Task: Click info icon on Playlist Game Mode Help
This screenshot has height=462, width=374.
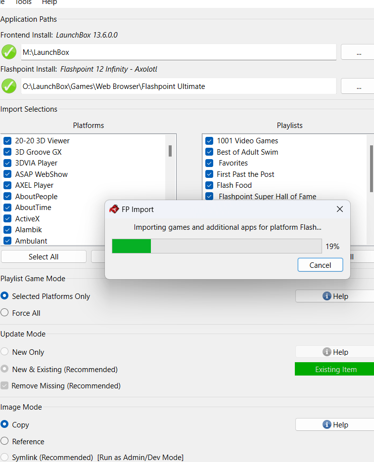Action: (x=327, y=296)
